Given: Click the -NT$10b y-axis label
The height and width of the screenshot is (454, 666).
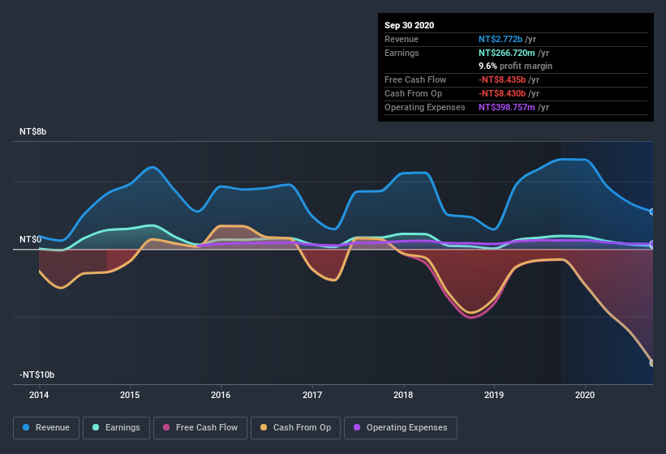Looking at the screenshot, I should coord(37,375).
